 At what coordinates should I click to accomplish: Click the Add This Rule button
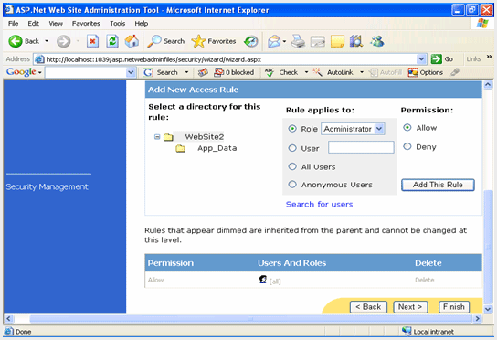coord(438,185)
